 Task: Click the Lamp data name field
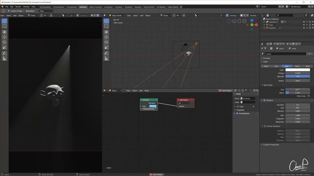(x=286, y=54)
